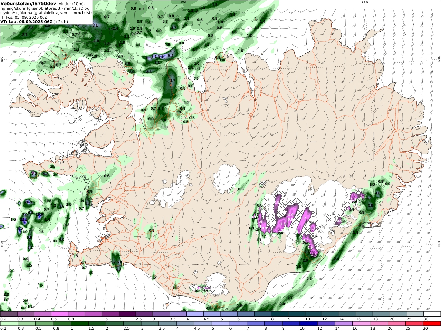Screen dimensions: 441x331
Task: Pick the dark teal snow swatch at 8
Action: pyautogui.click(x=279, y=314)
